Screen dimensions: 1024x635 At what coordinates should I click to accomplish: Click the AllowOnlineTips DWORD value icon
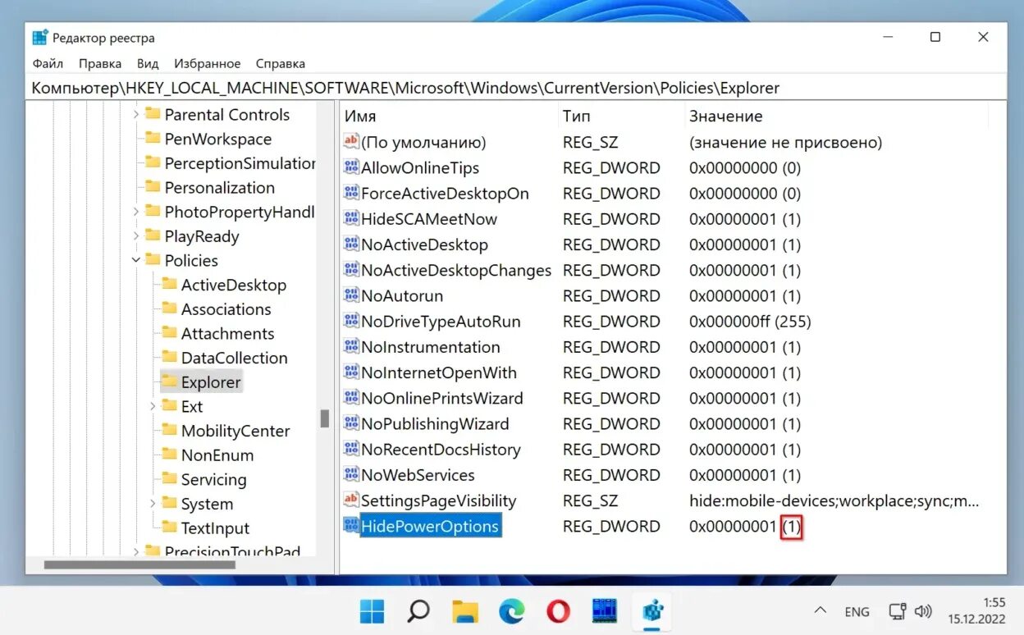coord(351,167)
